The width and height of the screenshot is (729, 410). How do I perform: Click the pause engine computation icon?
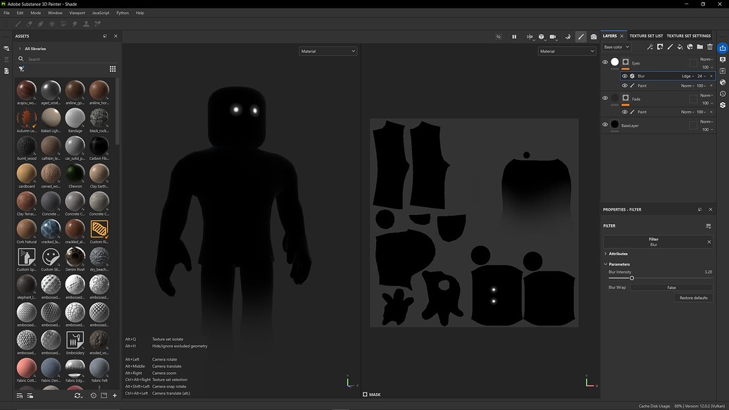(x=514, y=37)
